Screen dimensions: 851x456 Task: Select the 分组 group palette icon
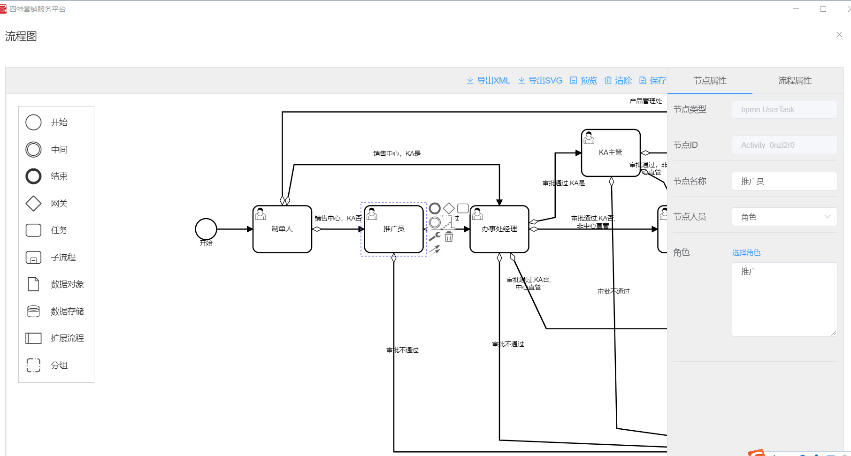(33, 365)
